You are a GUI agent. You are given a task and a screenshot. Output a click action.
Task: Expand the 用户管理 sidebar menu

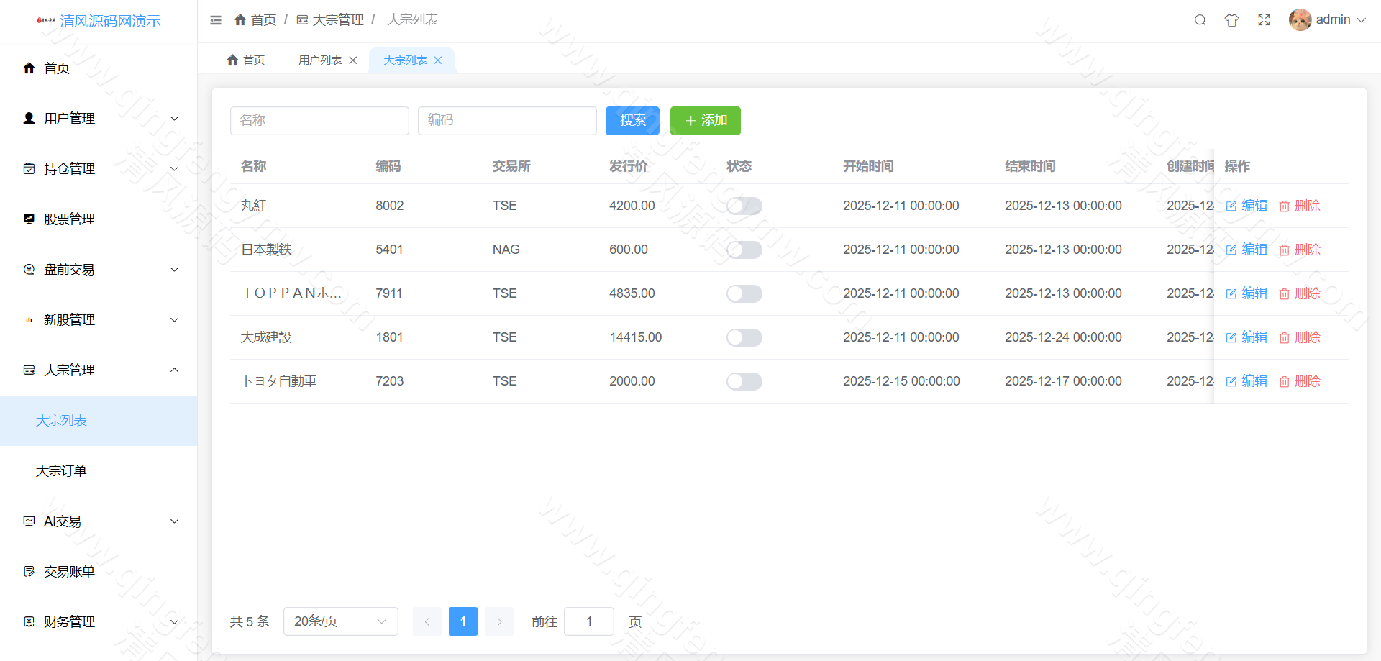[99, 119]
